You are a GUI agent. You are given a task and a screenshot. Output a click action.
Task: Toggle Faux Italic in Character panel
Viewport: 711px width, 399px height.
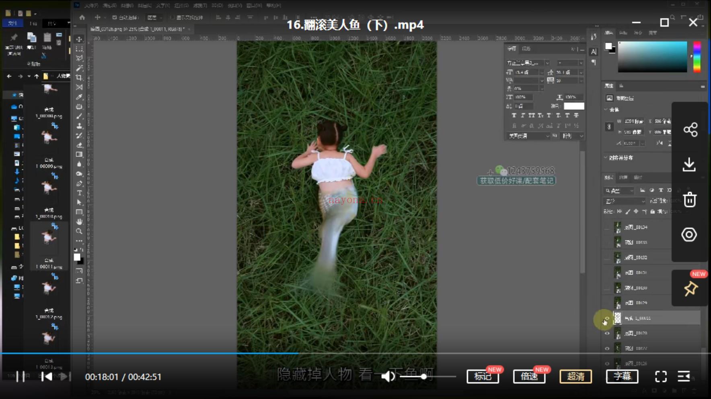pos(523,115)
